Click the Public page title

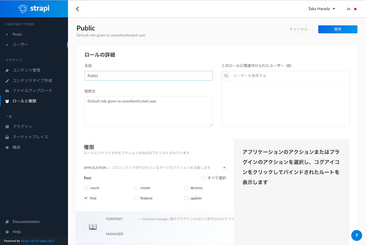point(86,28)
